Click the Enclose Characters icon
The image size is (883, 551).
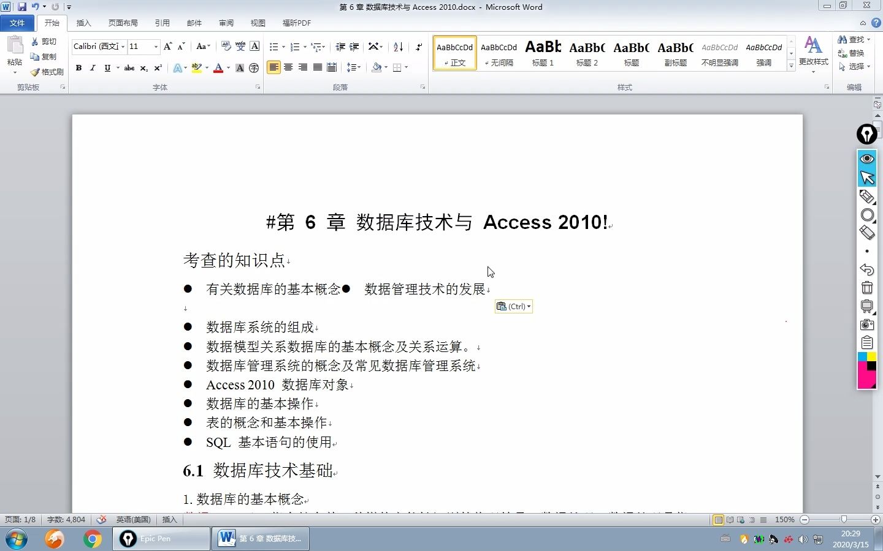pyautogui.click(x=254, y=68)
